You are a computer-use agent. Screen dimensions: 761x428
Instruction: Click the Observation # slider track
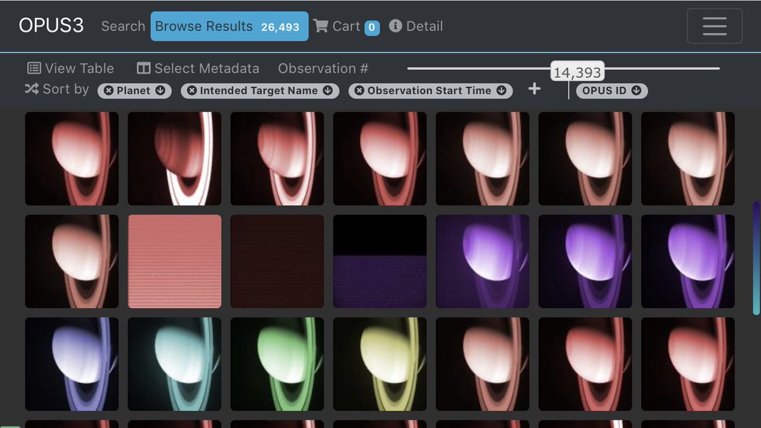point(563,68)
